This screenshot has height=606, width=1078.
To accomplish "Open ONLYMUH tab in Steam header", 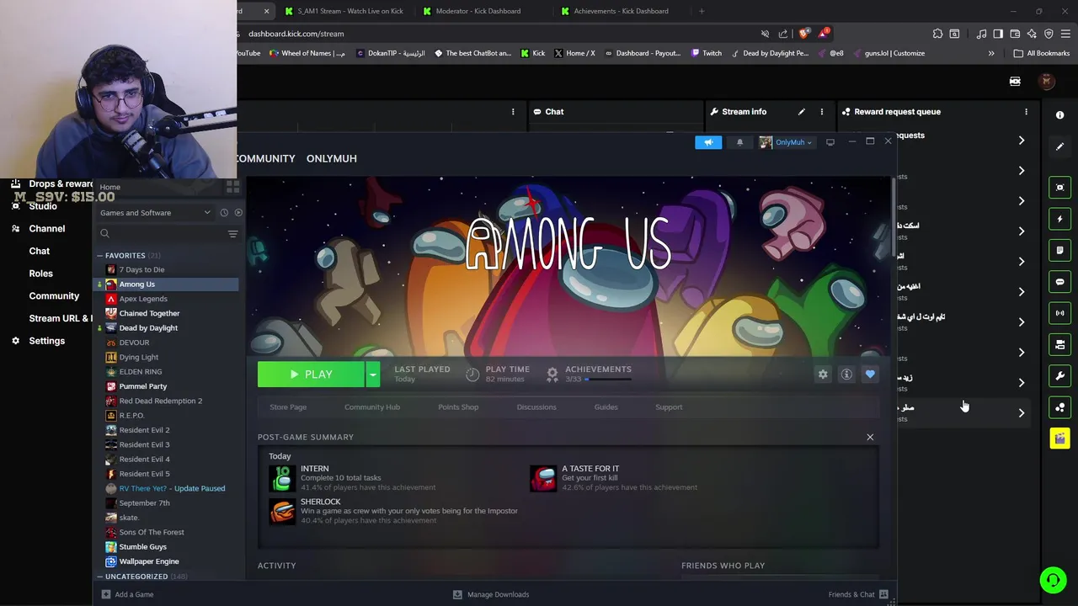I will [331, 158].
